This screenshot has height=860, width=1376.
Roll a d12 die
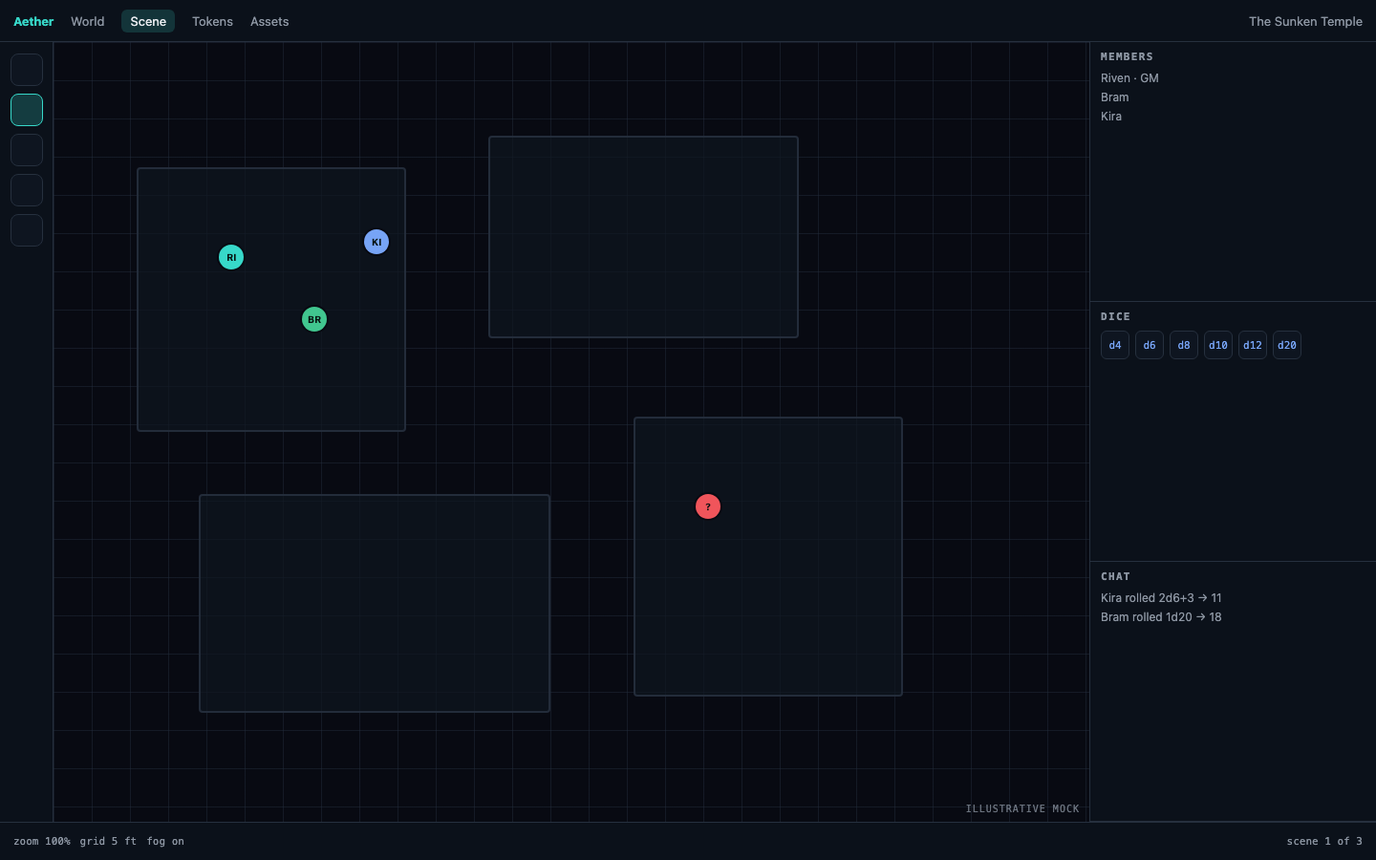[1253, 345]
